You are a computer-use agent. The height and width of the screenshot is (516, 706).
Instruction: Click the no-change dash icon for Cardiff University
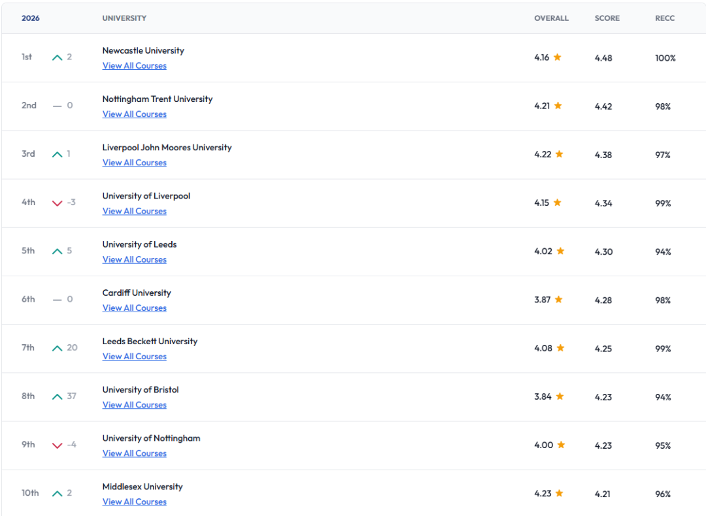(57, 300)
